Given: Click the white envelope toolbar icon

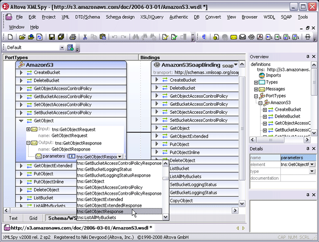Looking at the screenshot, I should [x=242, y=37].
